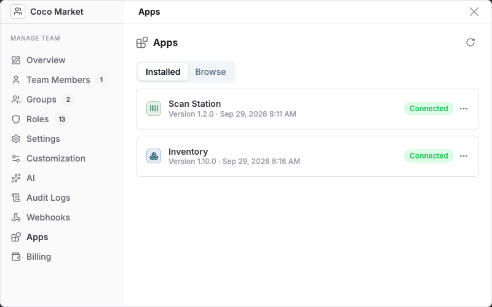492x307 pixels.
Task: Open more options for Inventory
Action: click(464, 156)
